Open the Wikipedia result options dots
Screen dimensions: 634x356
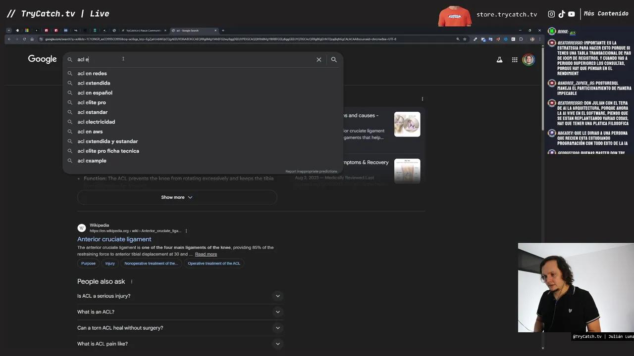click(186, 231)
